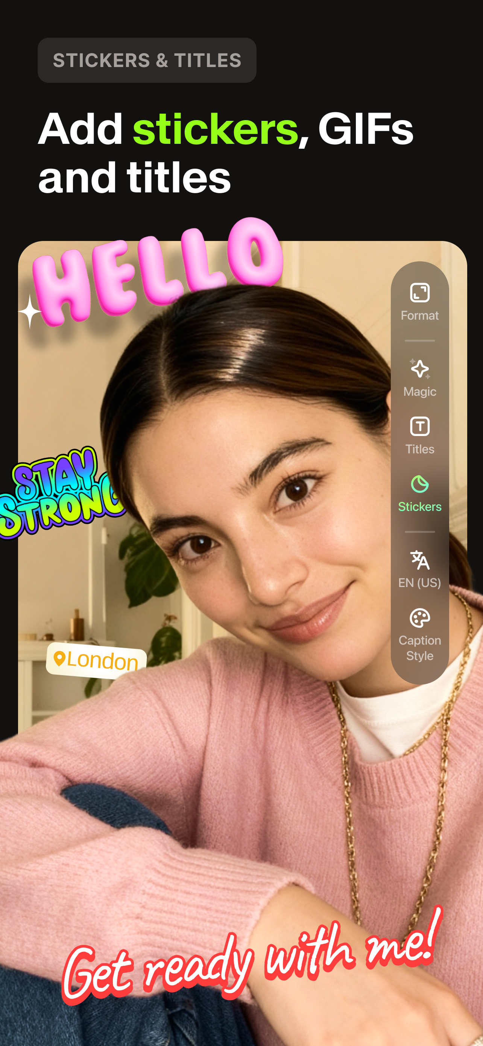Open the Stickers panel
Viewport: 483px width, 1046px height.
click(419, 493)
